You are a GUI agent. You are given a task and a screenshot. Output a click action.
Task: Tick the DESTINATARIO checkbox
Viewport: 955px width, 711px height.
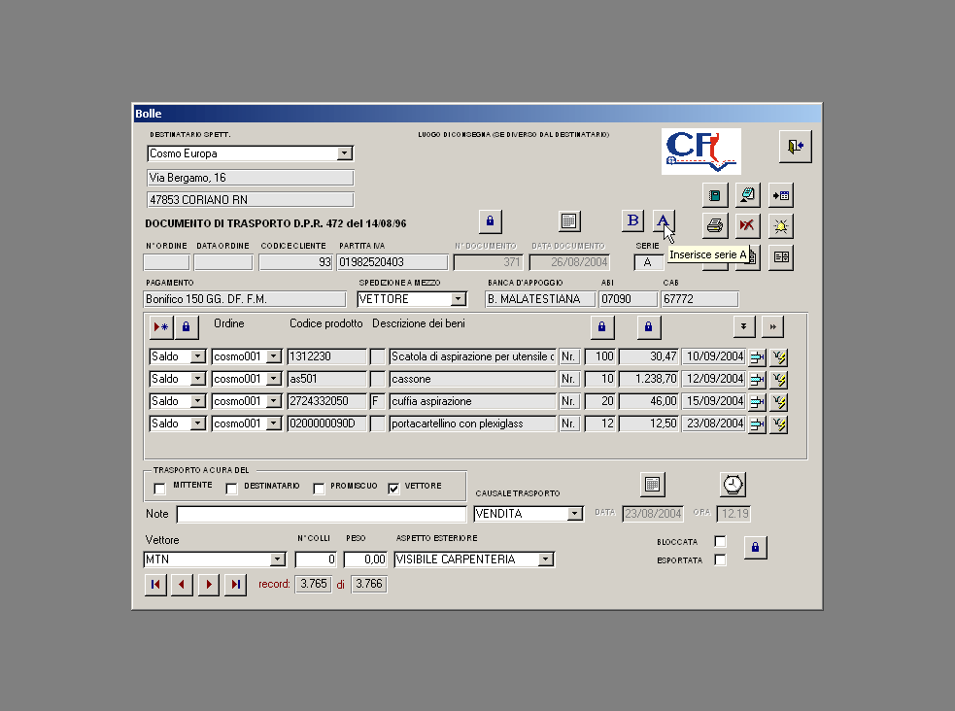231,489
